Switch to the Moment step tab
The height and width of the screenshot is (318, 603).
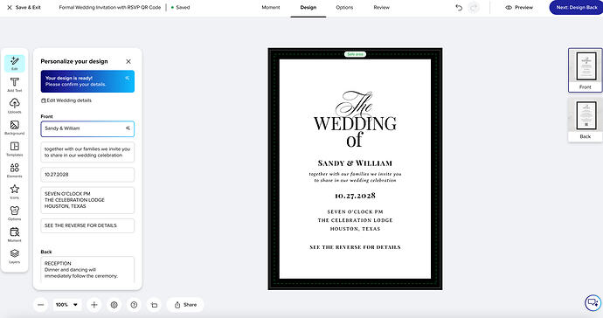click(271, 7)
